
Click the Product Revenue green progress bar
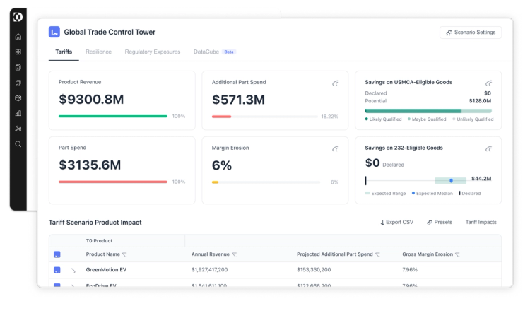click(x=113, y=117)
